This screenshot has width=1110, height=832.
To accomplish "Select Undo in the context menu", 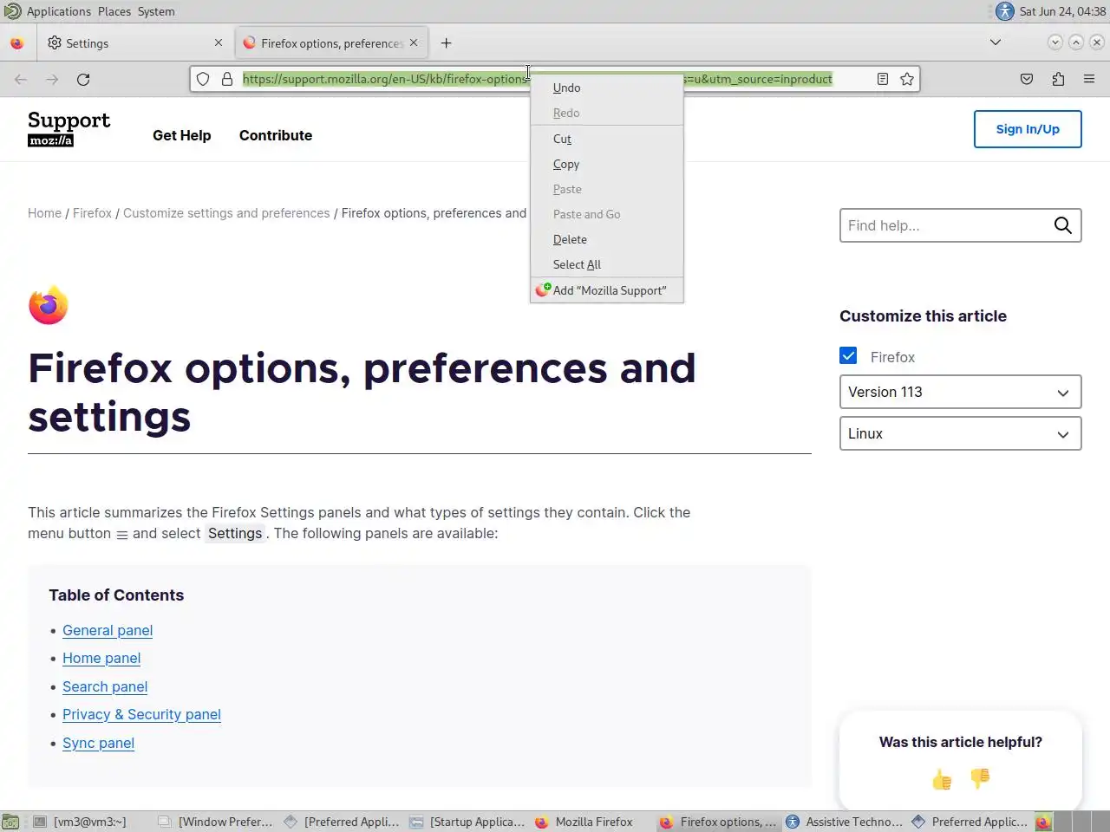I will tap(607, 88).
